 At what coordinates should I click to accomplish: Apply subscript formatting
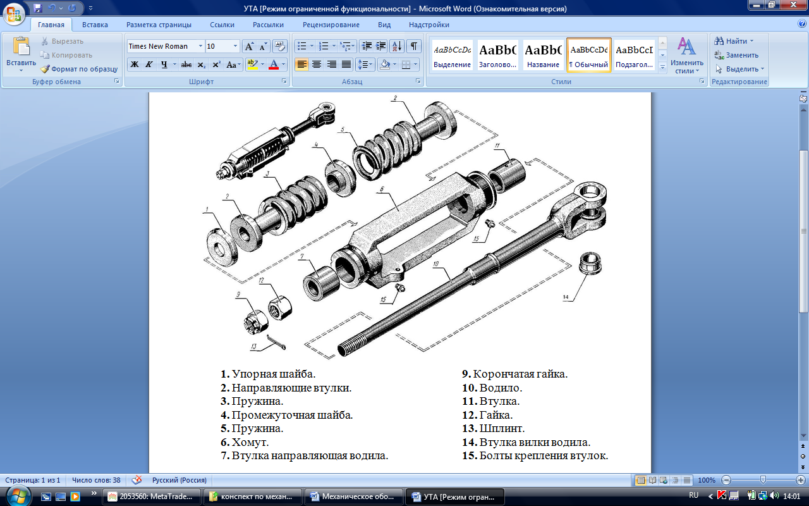click(201, 65)
